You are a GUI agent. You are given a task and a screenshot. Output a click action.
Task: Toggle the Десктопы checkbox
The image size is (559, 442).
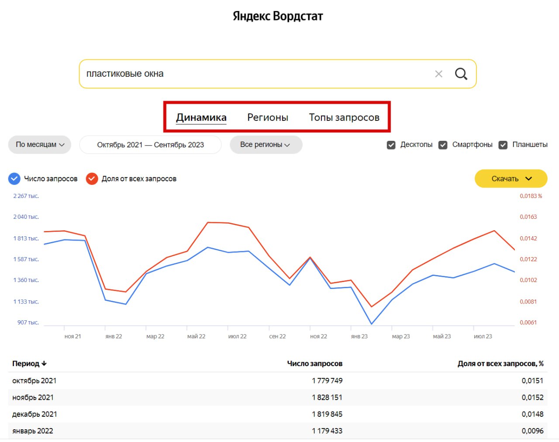point(391,145)
